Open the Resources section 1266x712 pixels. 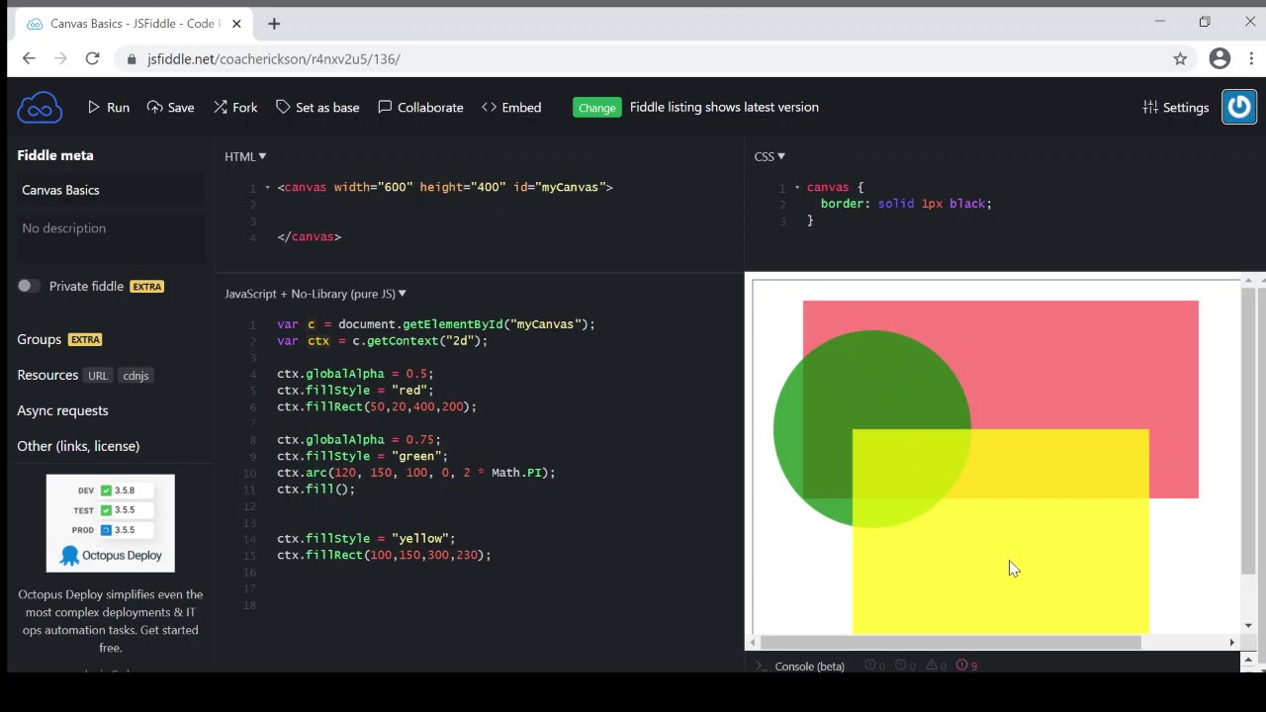pos(47,375)
